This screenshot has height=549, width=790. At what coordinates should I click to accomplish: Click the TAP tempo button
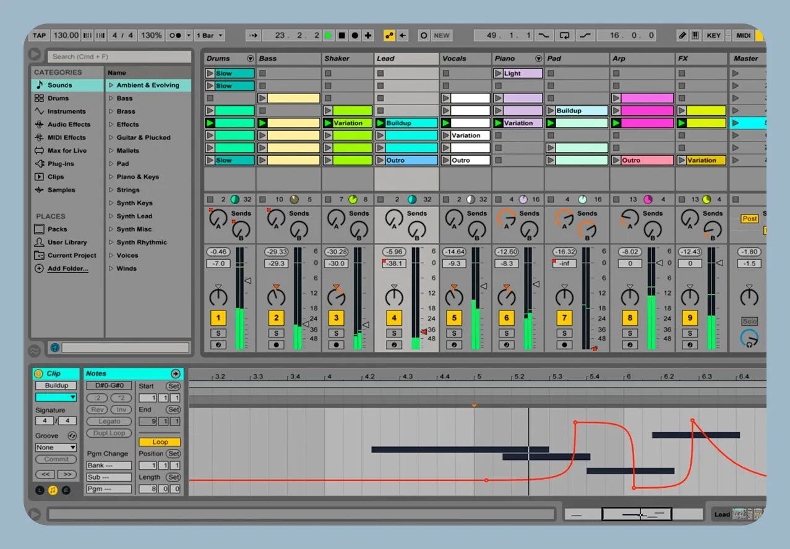click(x=39, y=35)
